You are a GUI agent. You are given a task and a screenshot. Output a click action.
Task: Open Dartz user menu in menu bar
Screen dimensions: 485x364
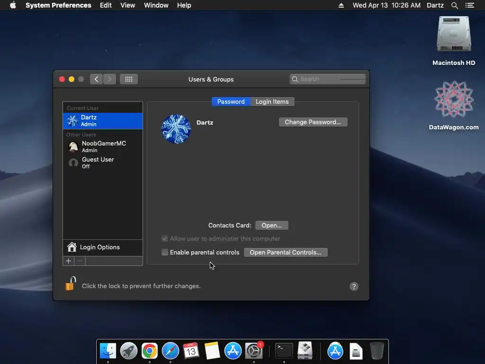click(x=435, y=5)
